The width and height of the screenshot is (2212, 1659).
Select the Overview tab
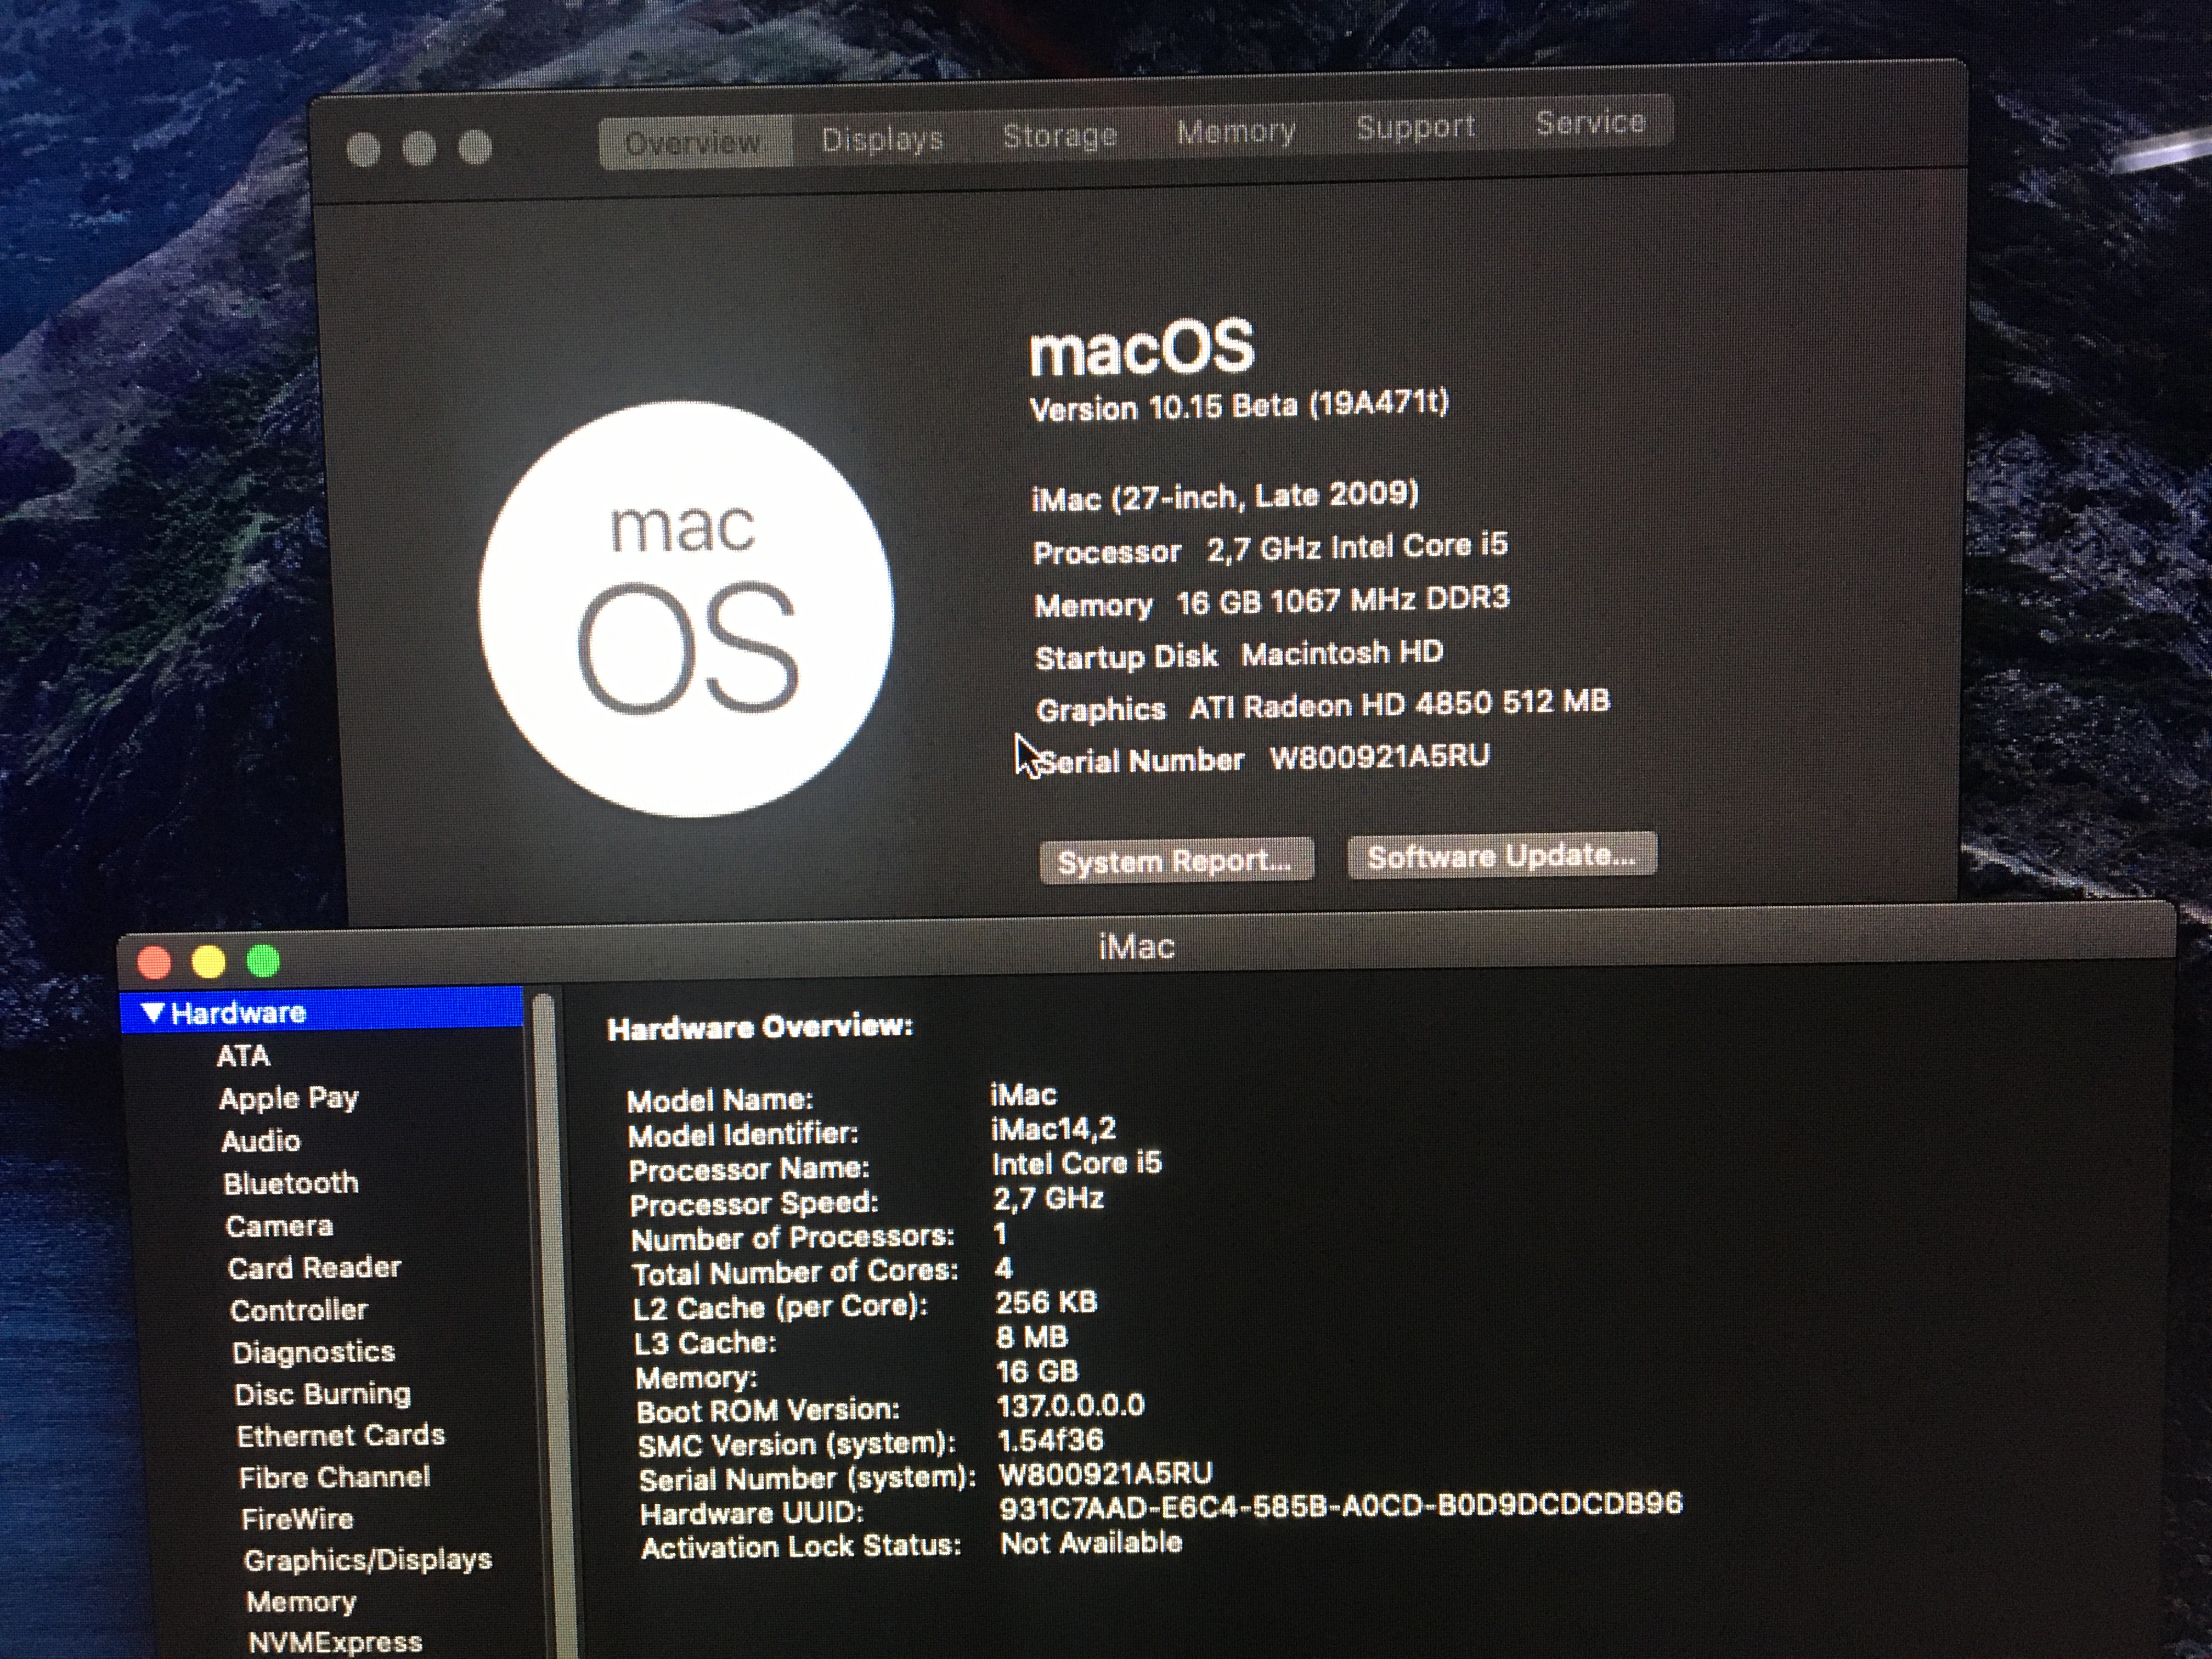(x=693, y=143)
